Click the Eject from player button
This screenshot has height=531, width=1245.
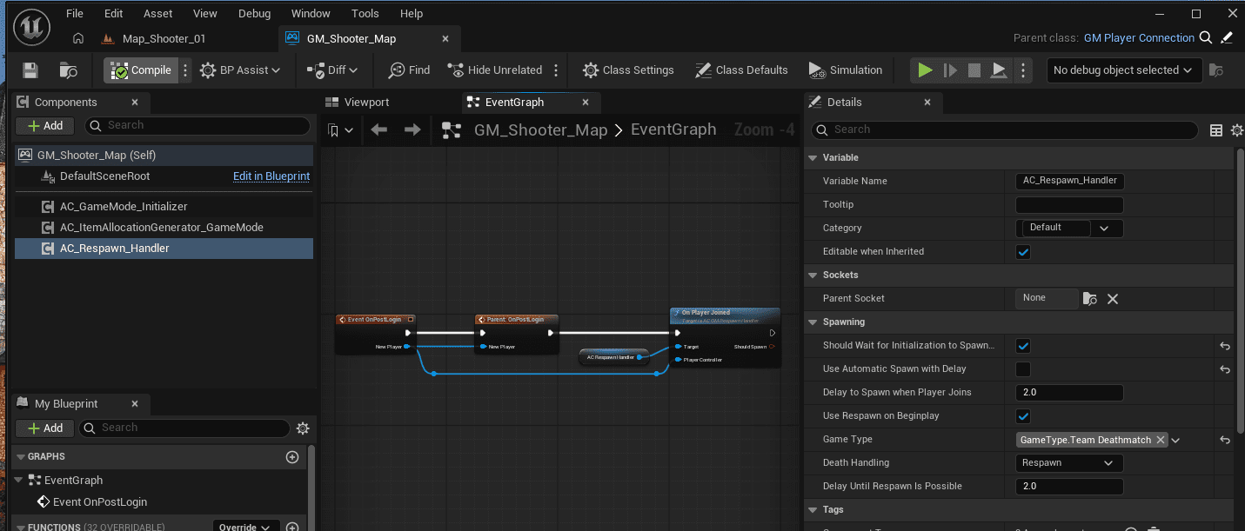tap(999, 70)
